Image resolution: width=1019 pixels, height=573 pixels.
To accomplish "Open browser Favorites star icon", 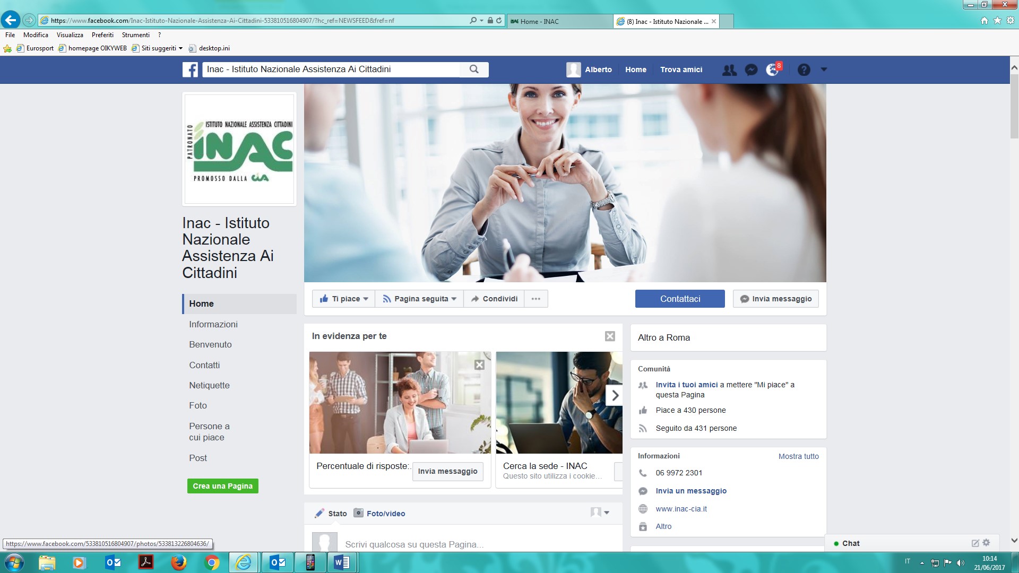I will [997, 21].
